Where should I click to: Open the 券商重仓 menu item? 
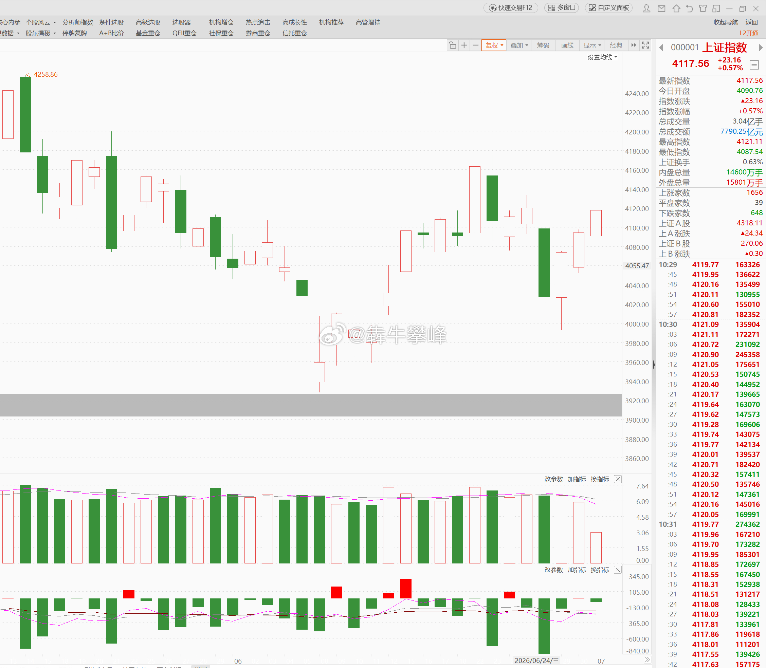point(258,33)
